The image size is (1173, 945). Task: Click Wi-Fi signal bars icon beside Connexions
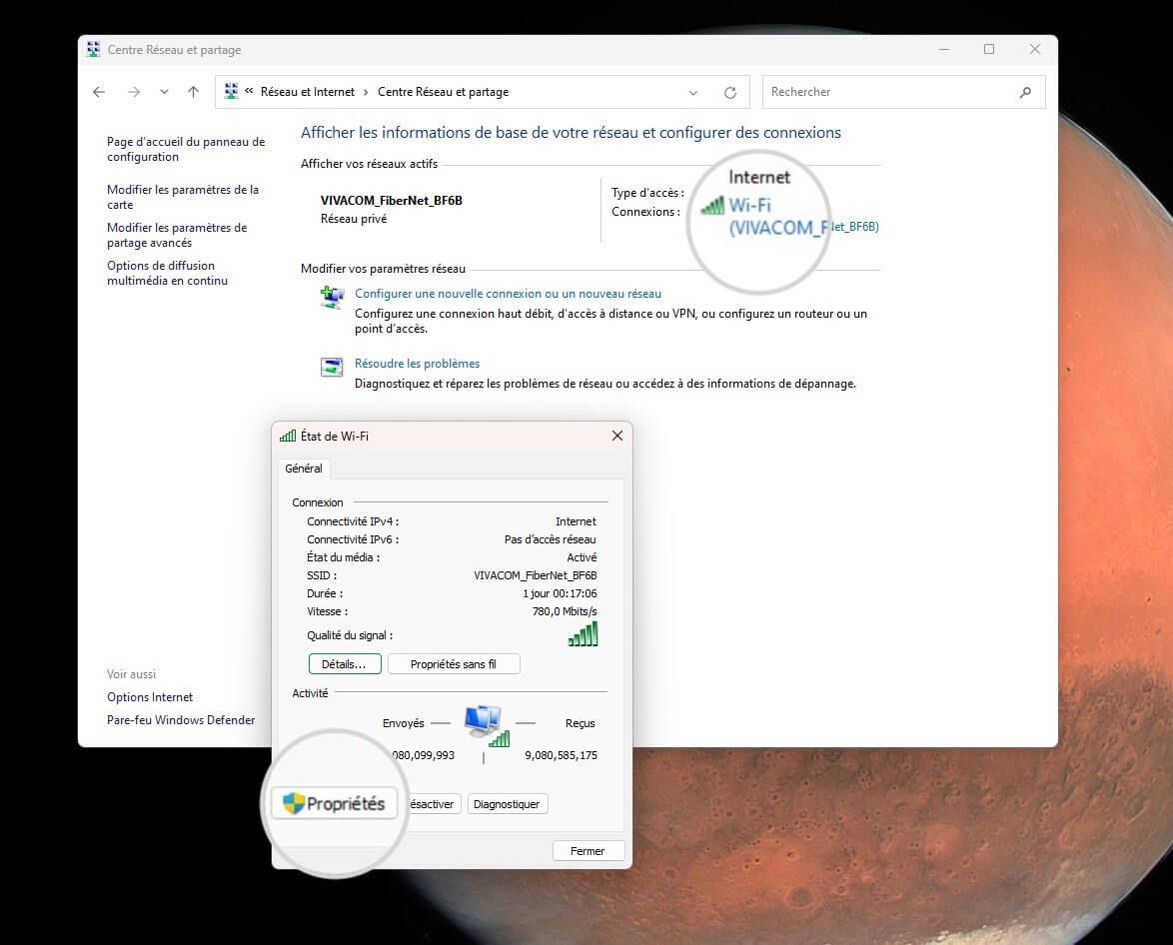(713, 205)
